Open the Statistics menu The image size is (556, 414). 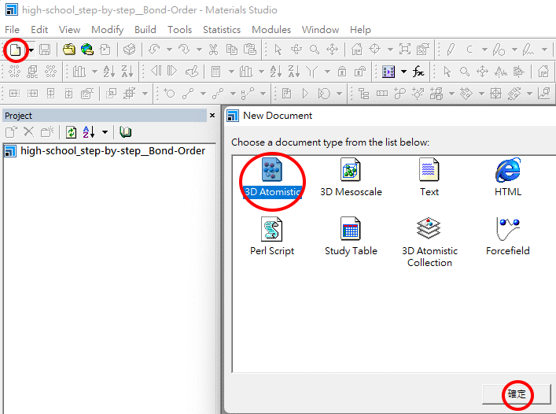tap(221, 29)
